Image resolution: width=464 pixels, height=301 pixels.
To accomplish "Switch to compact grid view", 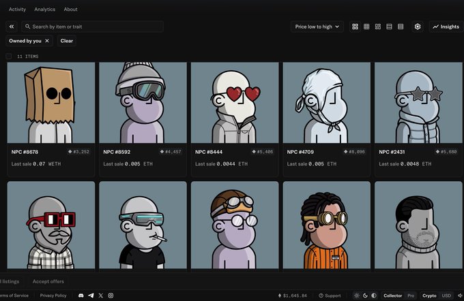I will (x=366, y=27).
